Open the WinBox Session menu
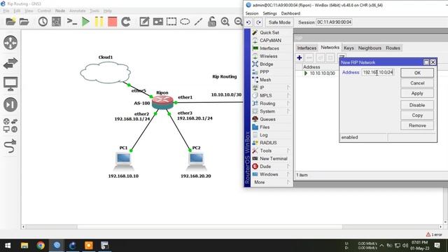 click(x=252, y=13)
